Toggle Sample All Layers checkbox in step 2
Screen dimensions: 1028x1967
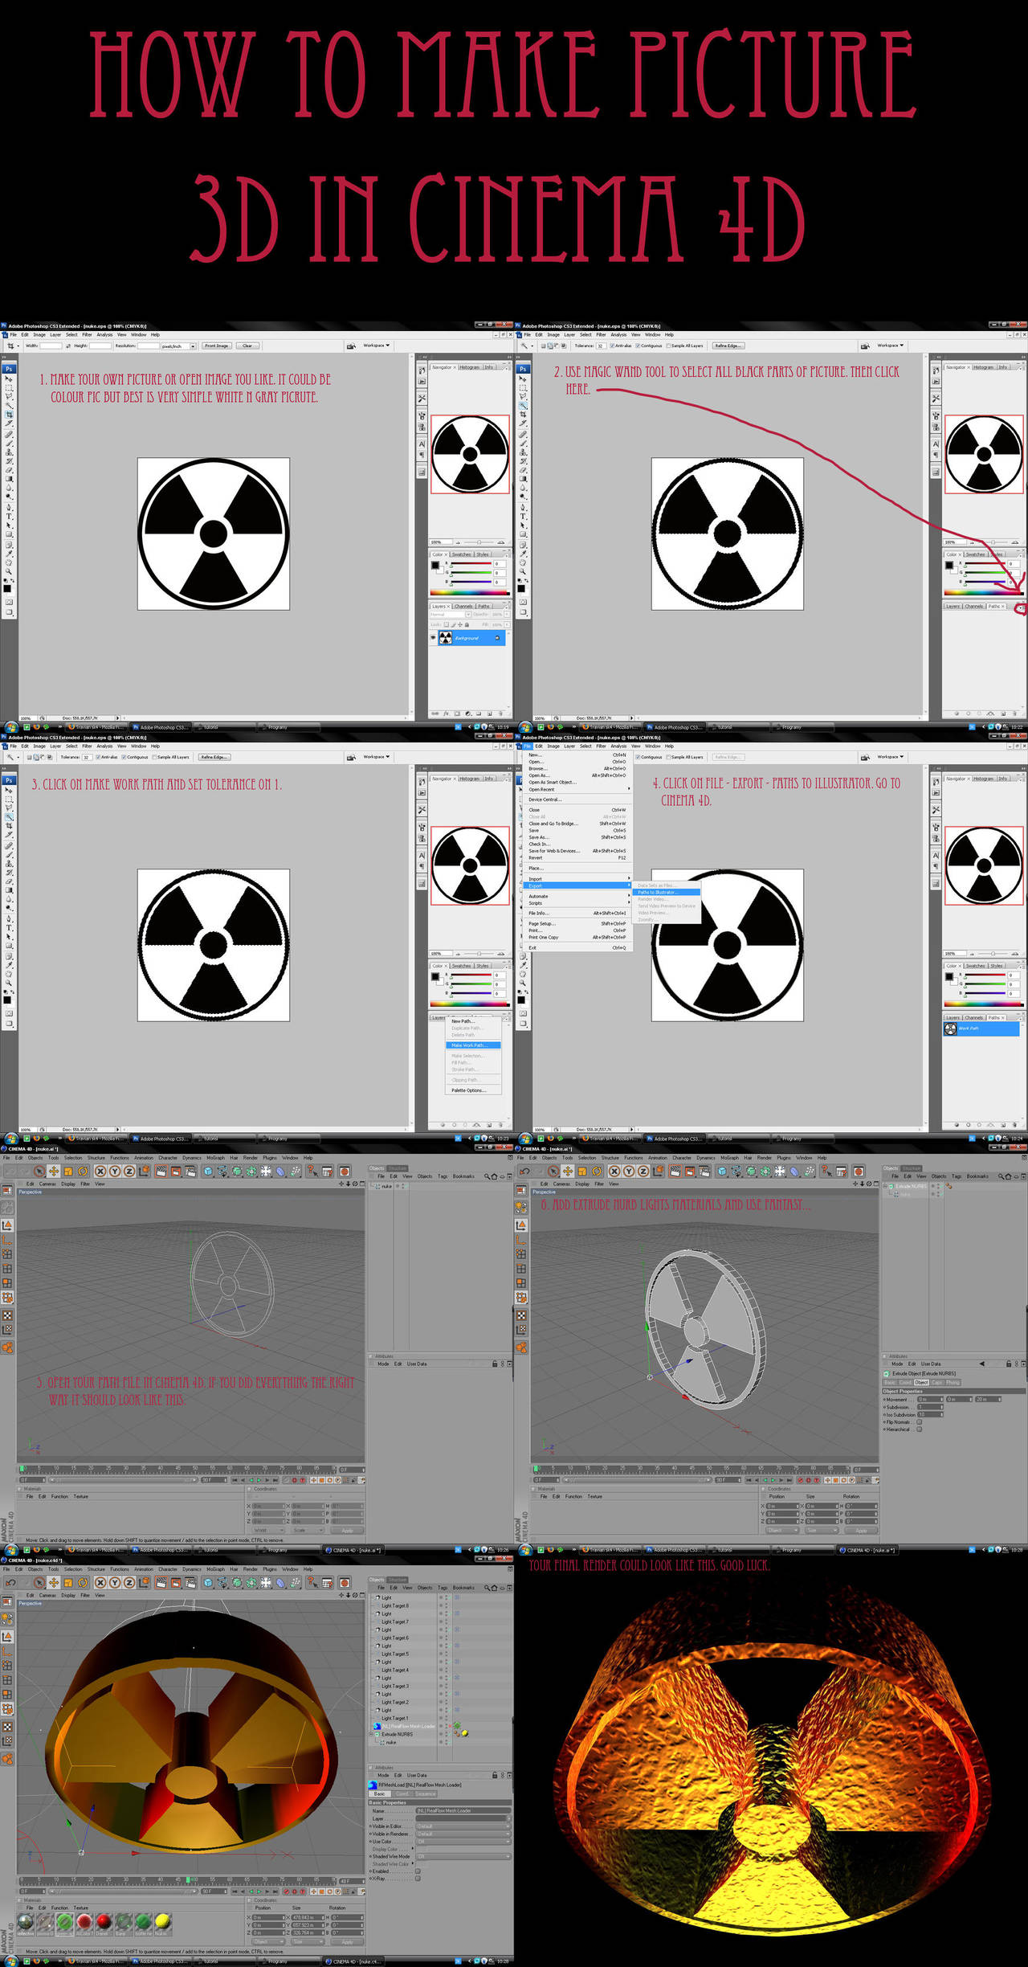668,346
